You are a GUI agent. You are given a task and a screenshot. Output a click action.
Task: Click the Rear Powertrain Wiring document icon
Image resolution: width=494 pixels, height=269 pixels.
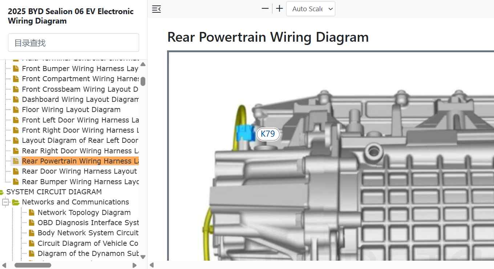[16, 161]
